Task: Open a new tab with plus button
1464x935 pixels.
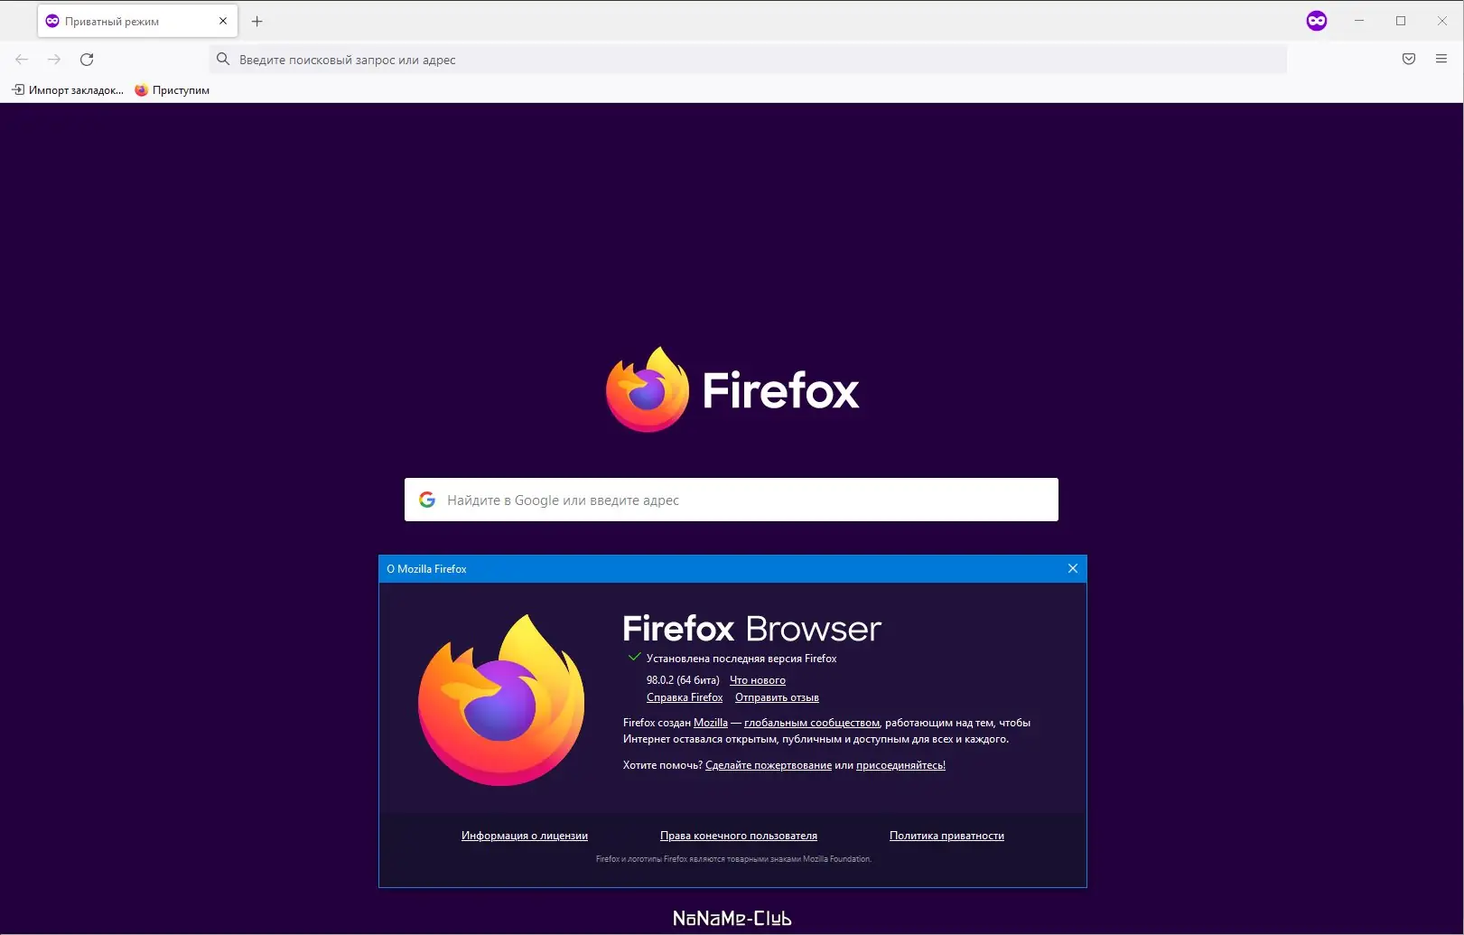Action: tap(257, 21)
